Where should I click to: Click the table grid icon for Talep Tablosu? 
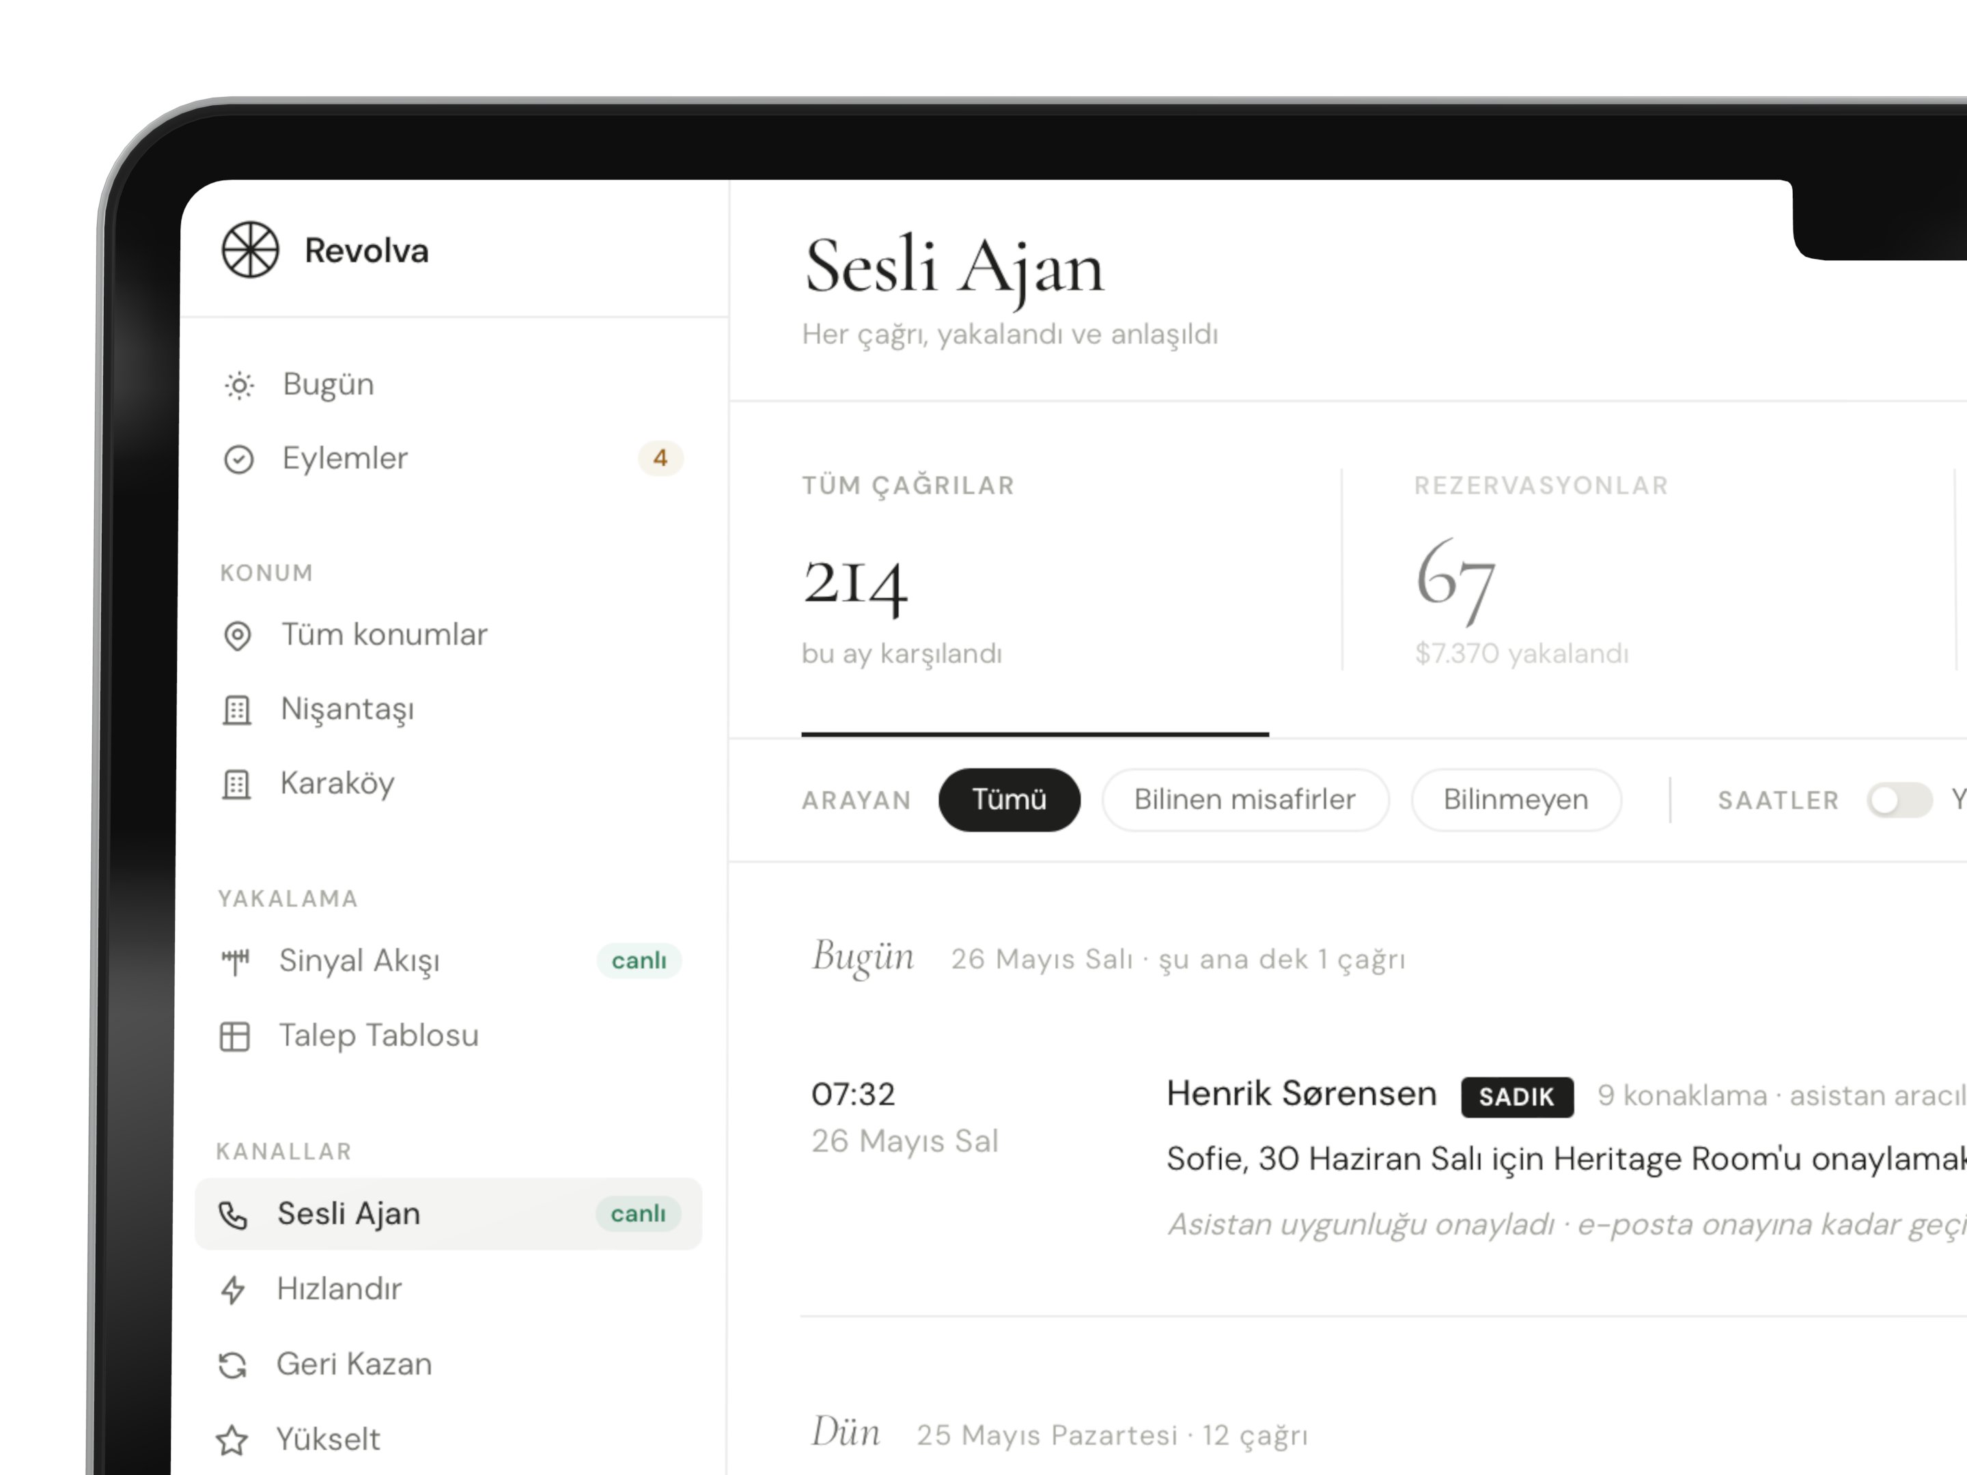coord(235,1036)
